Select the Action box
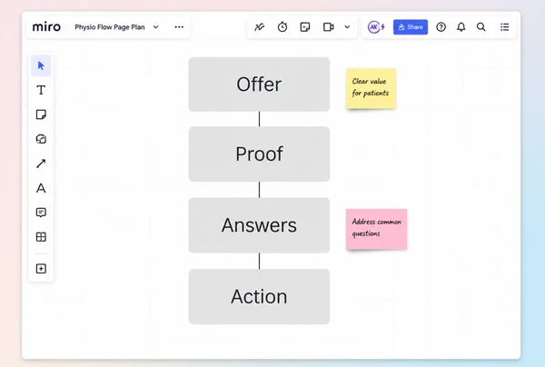 [259, 296]
